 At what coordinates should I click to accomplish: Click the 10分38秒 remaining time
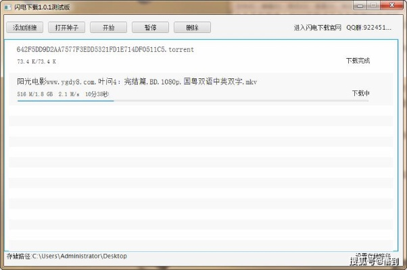pos(97,94)
